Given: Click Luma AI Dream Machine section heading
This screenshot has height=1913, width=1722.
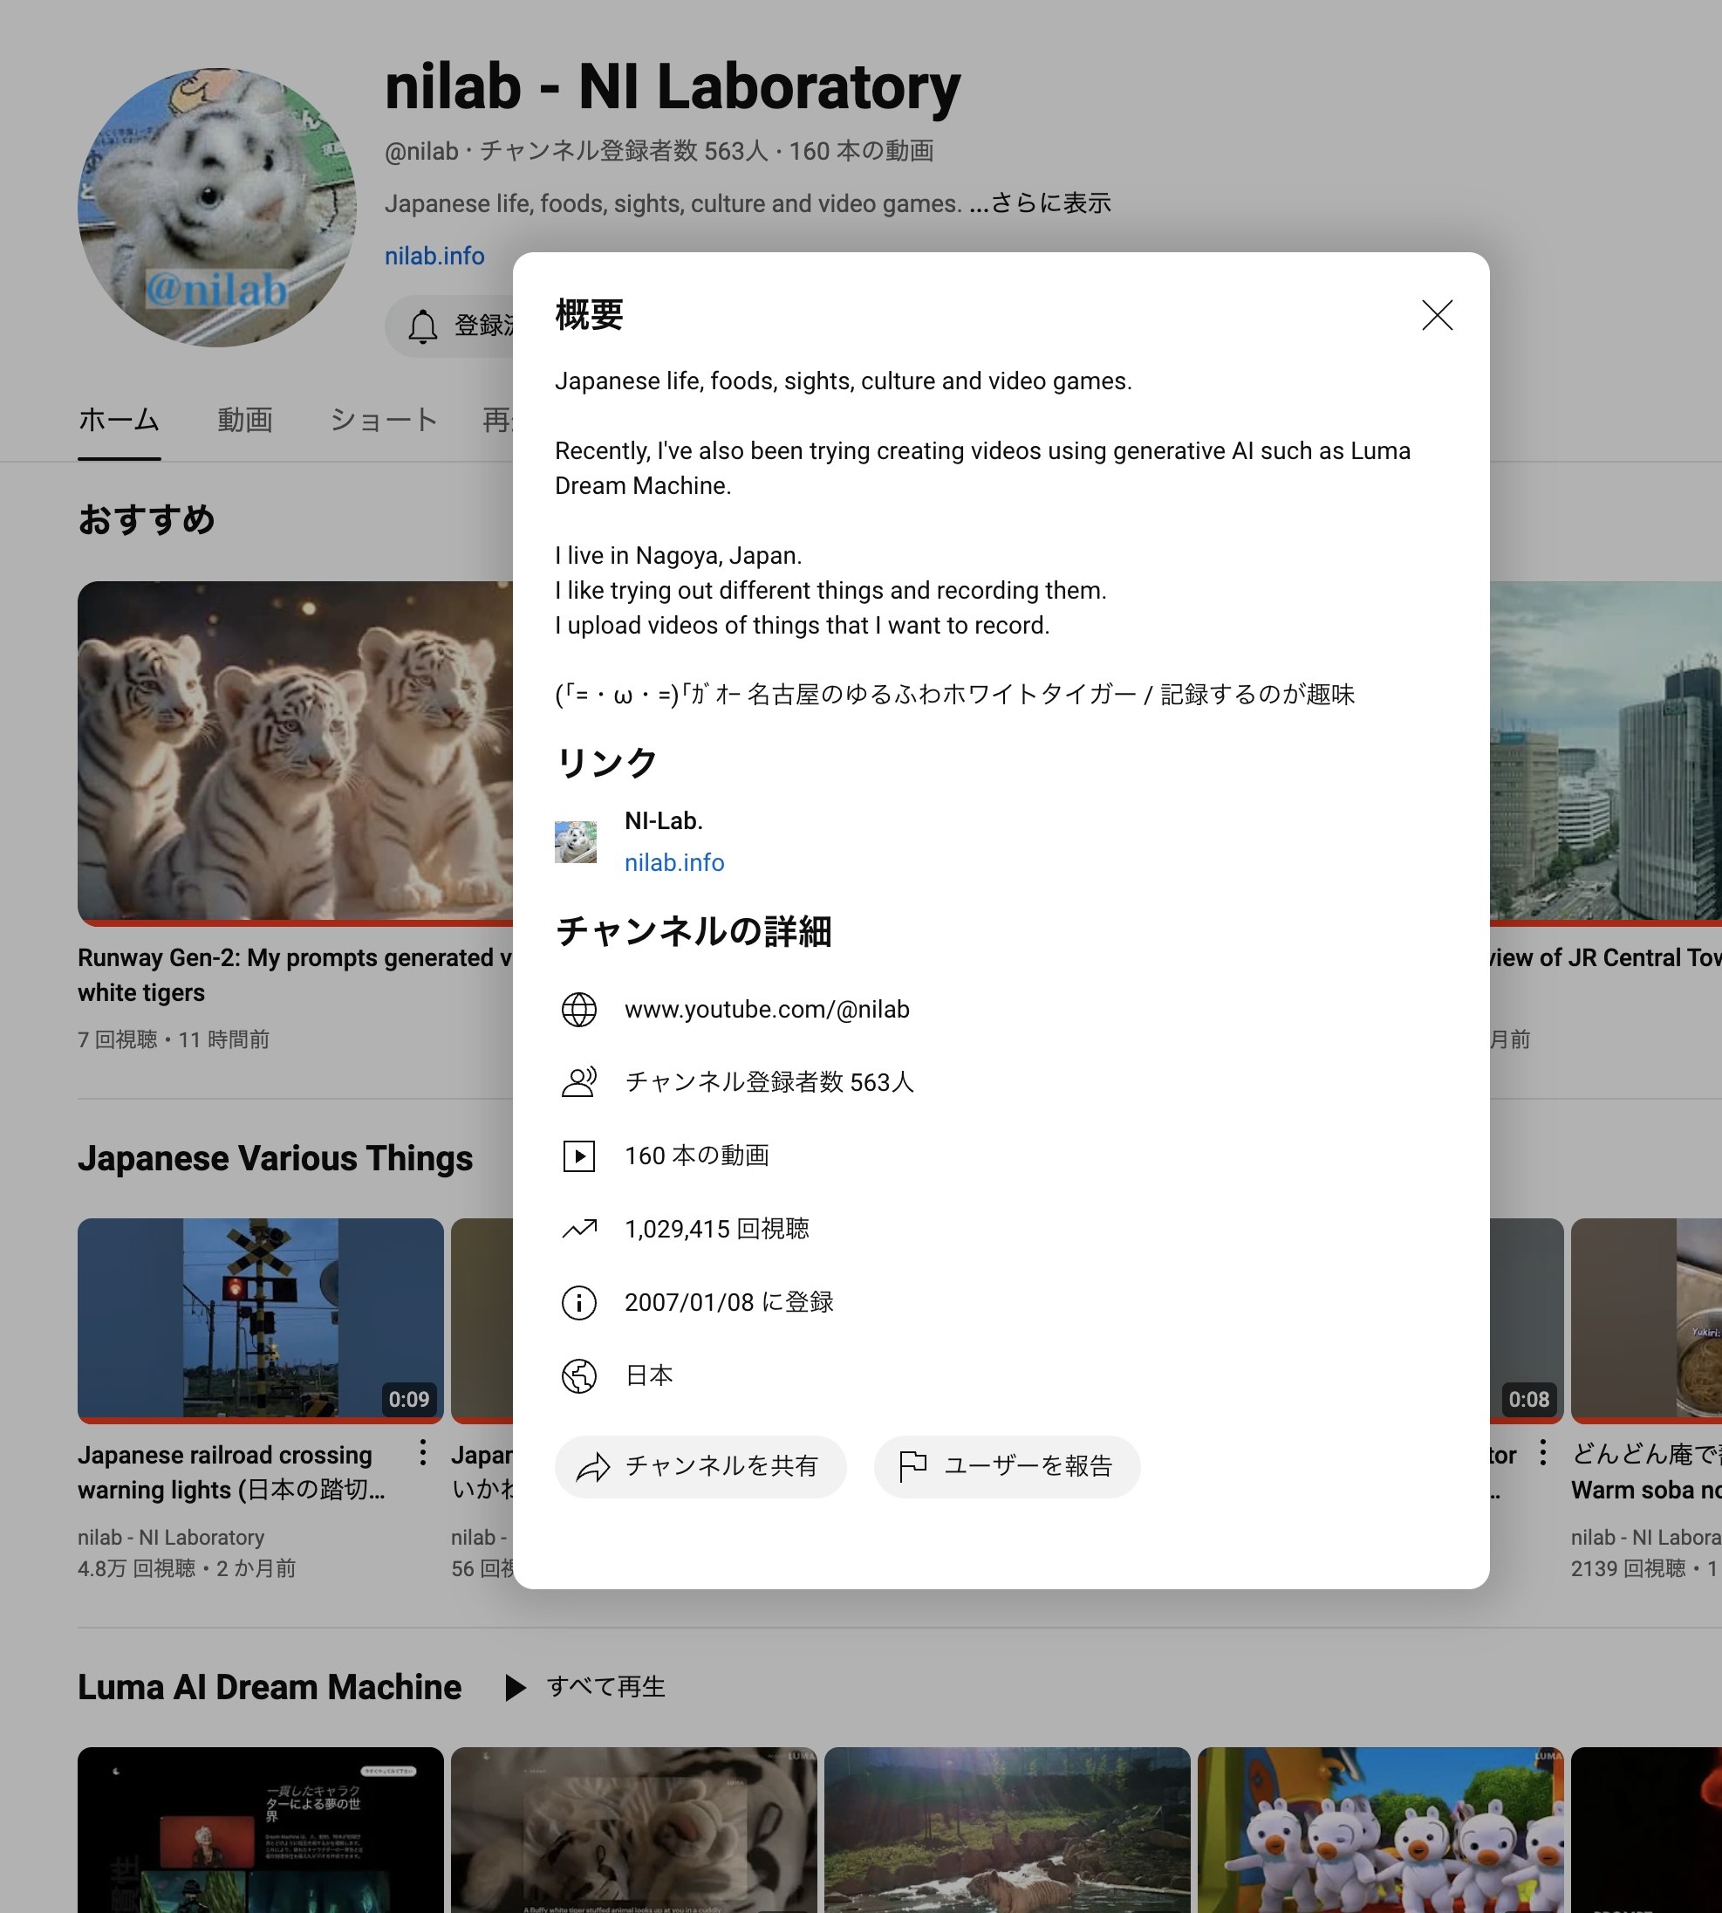Looking at the screenshot, I should click(x=270, y=1688).
